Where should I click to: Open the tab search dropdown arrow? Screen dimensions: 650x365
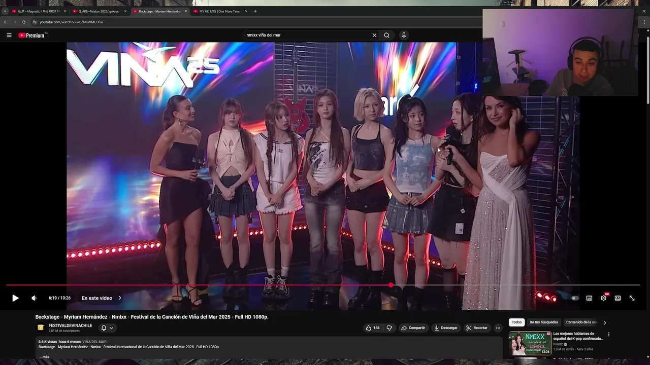[5, 11]
